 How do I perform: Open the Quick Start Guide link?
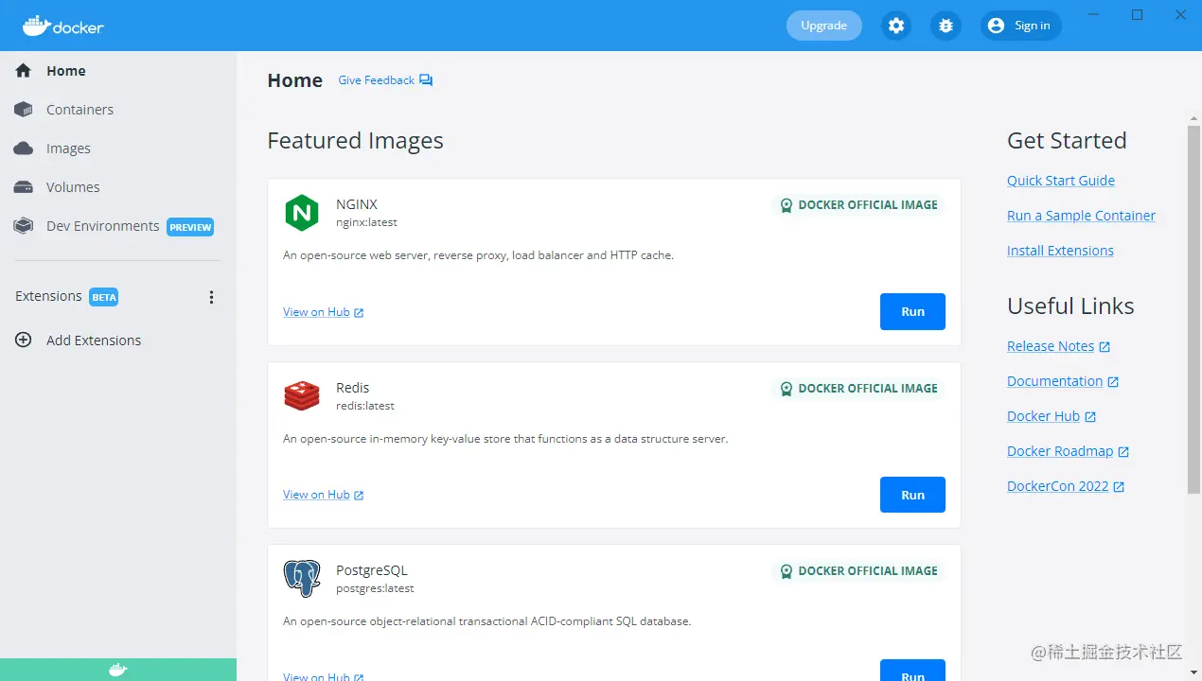coord(1061,181)
